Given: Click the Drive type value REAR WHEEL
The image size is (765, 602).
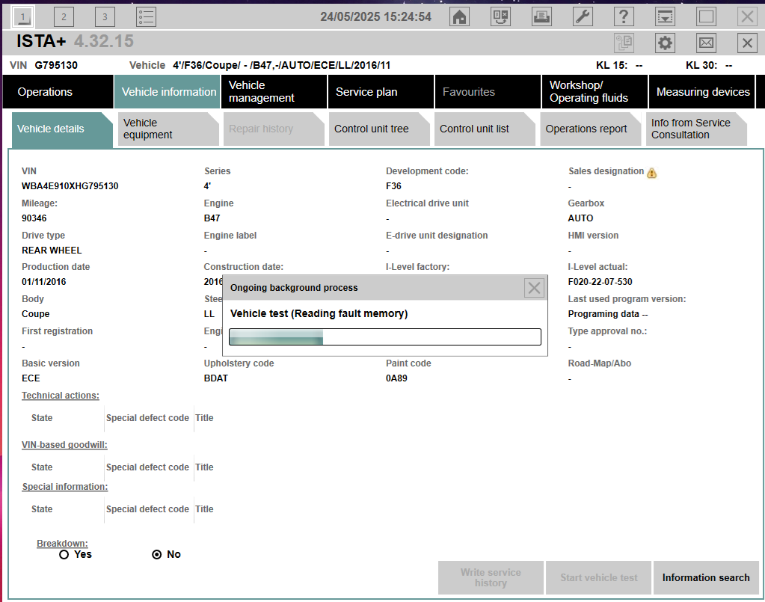Looking at the screenshot, I should pyautogui.click(x=52, y=251).
